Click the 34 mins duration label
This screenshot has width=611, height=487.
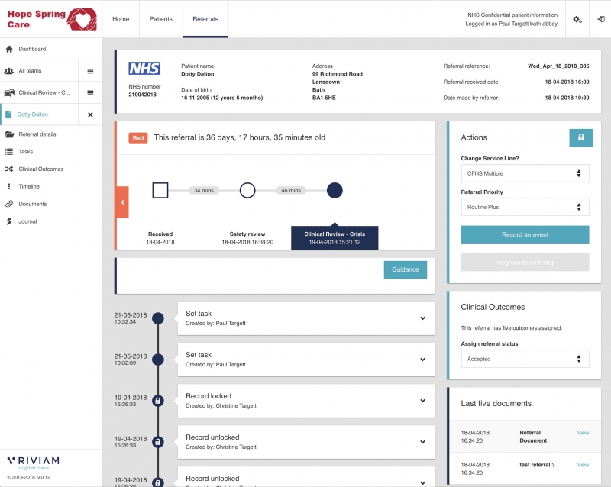pos(204,191)
